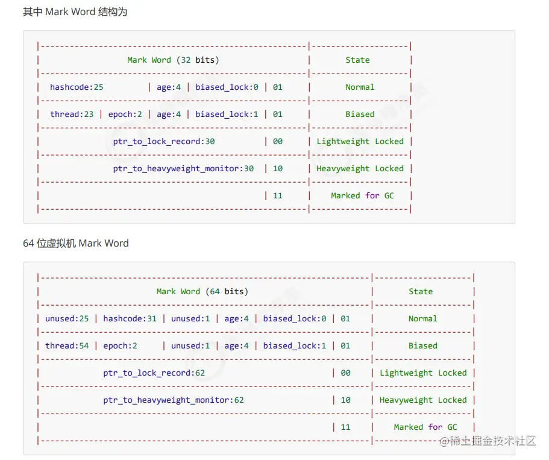The height and width of the screenshot is (460, 549).
Task: Click the 'ptr_to_heavyweight_monitor:30' field
Action: pos(183,169)
